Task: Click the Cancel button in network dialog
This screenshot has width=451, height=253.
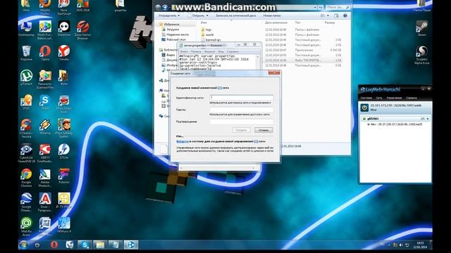Action: [264, 130]
